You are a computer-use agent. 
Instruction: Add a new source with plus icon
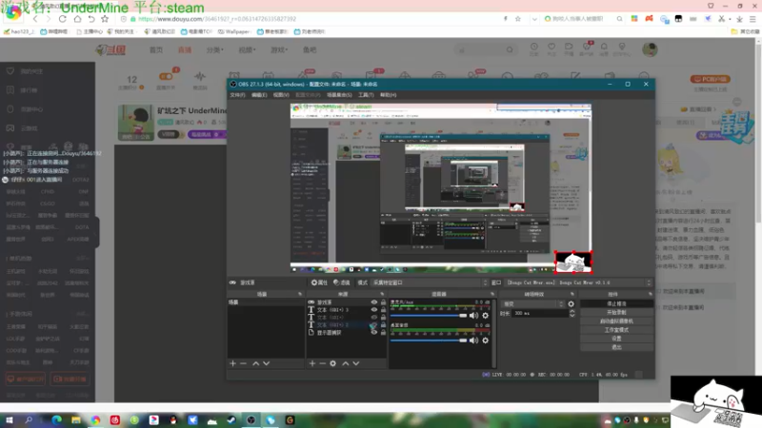(312, 363)
